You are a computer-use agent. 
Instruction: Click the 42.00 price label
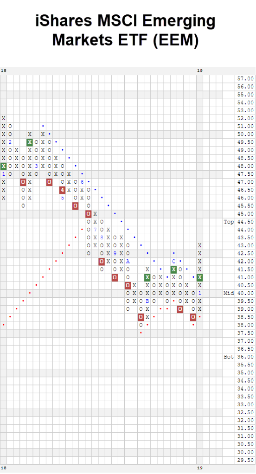(245, 261)
